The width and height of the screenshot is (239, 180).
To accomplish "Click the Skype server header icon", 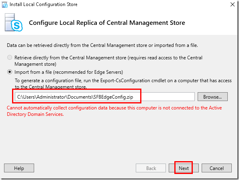I will (14, 22).
